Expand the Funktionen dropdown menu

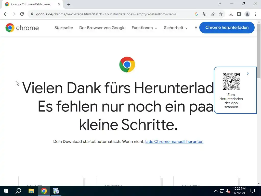point(144,28)
